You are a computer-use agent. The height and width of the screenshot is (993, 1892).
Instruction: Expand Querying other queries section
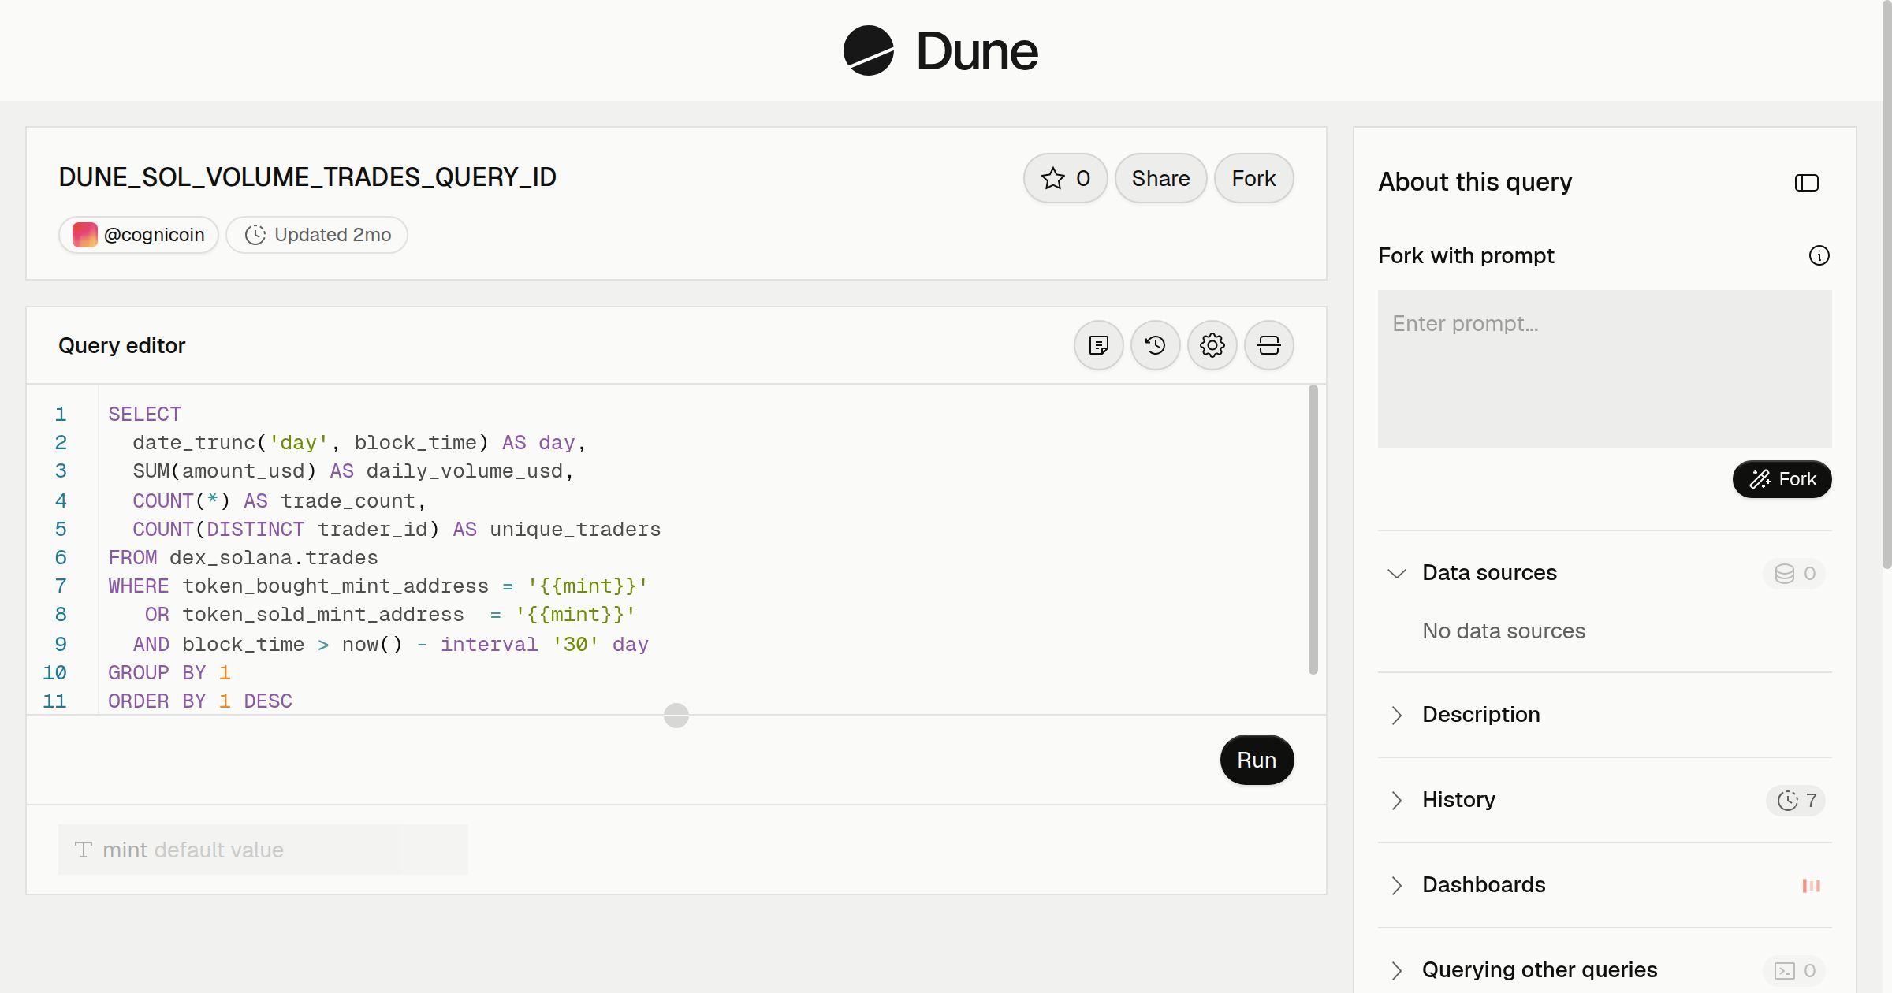point(1396,970)
